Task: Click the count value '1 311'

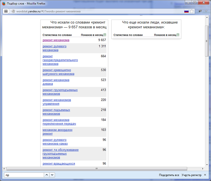Action: [102, 46]
